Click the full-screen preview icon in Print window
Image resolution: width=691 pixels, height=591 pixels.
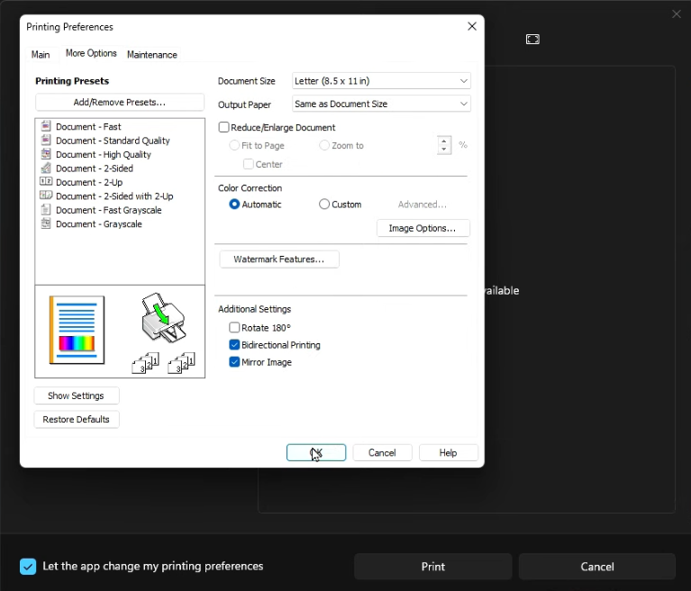[x=532, y=40]
